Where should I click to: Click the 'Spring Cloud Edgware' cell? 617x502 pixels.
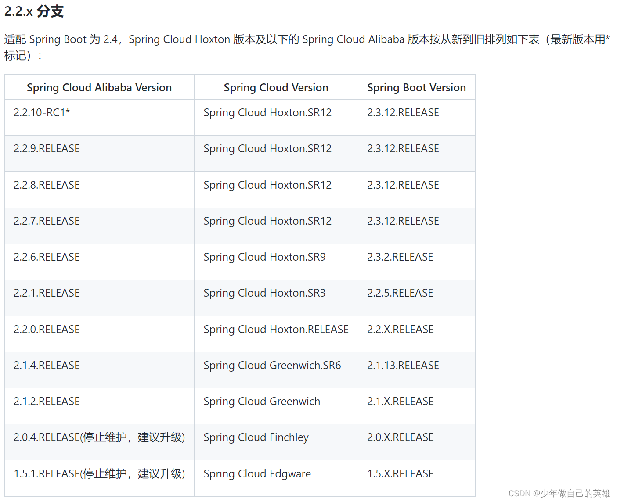(276, 478)
